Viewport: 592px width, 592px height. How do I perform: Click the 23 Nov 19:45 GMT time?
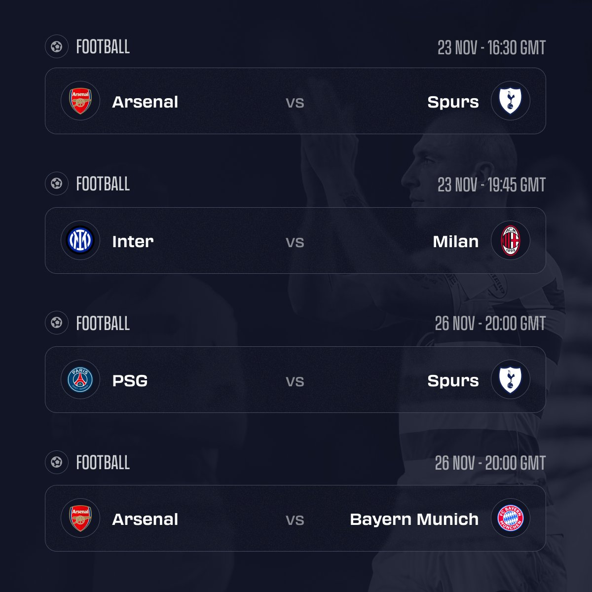pos(491,185)
